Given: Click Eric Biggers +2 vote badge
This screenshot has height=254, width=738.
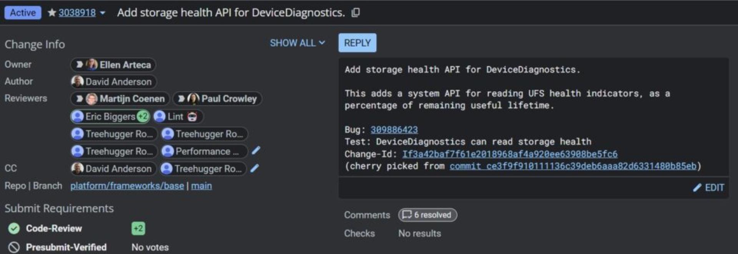Looking at the screenshot, I should (143, 116).
